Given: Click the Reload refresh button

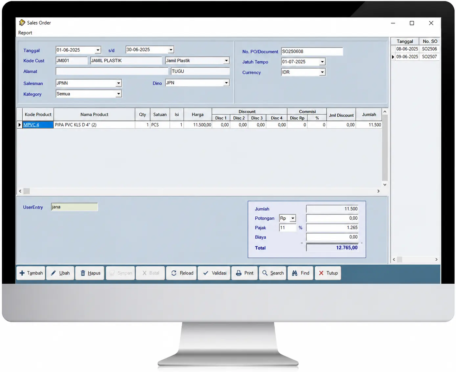Looking at the screenshot, I should coord(182,273).
